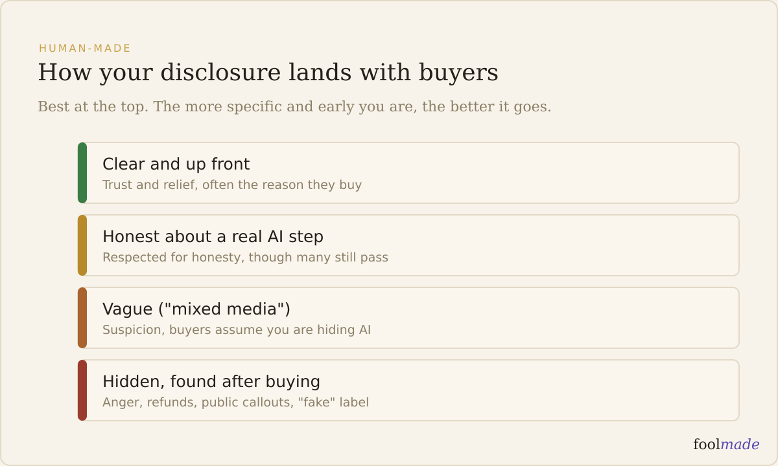Click the "Hidden, found after buying" title text
The height and width of the screenshot is (466, 778).
click(x=211, y=382)
